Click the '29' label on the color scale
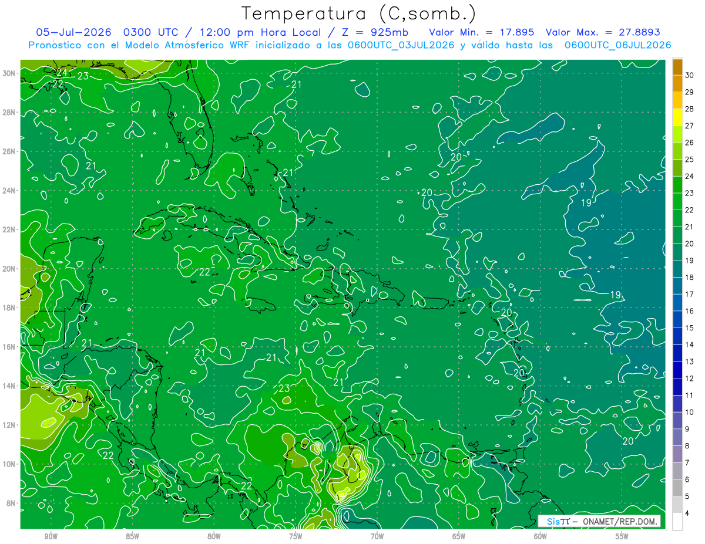This screenshot has width=705, height=544. 690,92
